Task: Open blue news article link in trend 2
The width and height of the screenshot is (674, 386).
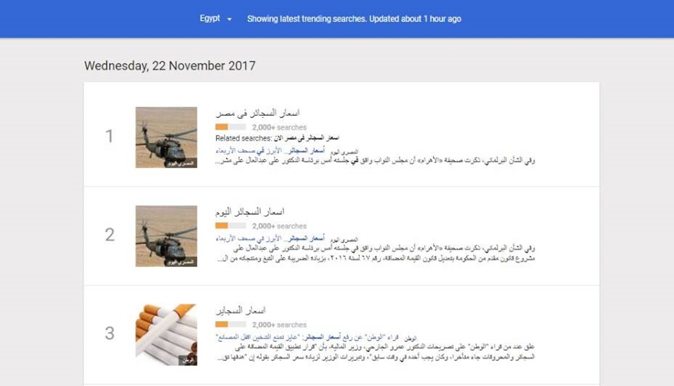Action: [x=270, y=238]
